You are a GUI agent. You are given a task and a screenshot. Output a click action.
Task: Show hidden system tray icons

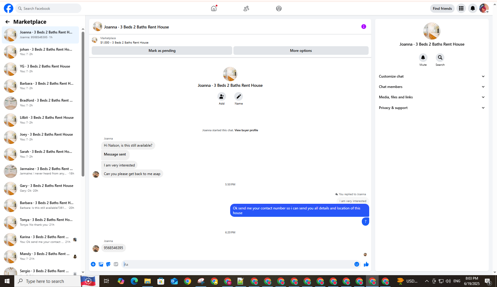[427, 281]
